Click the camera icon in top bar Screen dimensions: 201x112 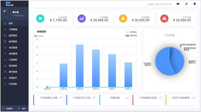(178, 4)
